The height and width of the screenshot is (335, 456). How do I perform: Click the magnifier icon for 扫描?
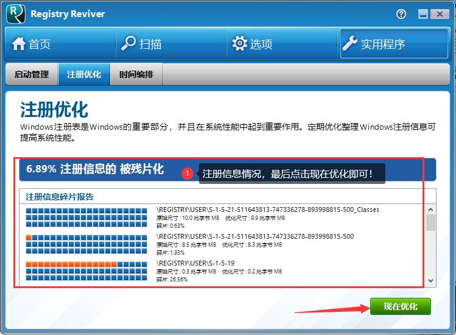[128, 44]
